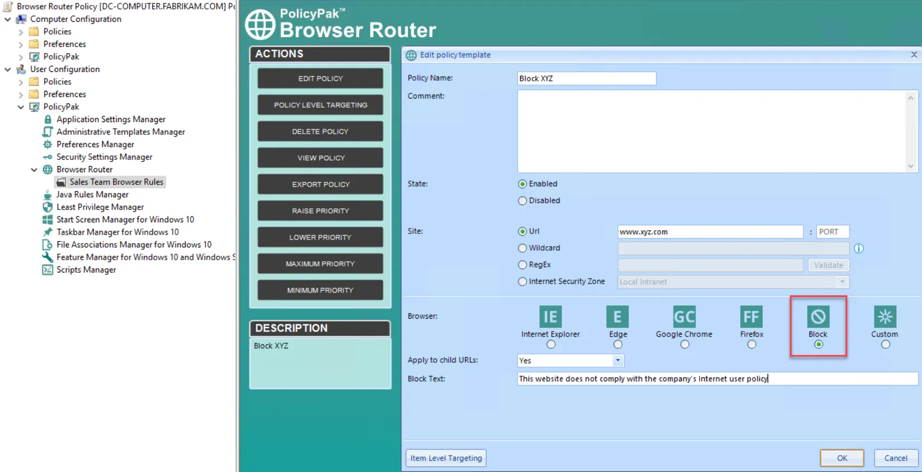Click the RAISE PRIORITY action
Viewport: 922px width, 472px height.
[x=320, y=211]
